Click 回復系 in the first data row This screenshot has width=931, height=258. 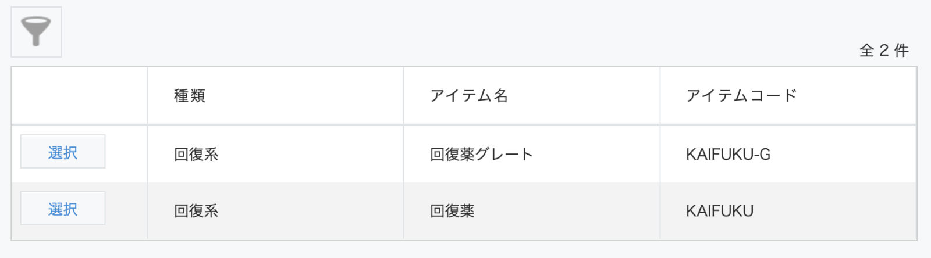click(196, 154)
